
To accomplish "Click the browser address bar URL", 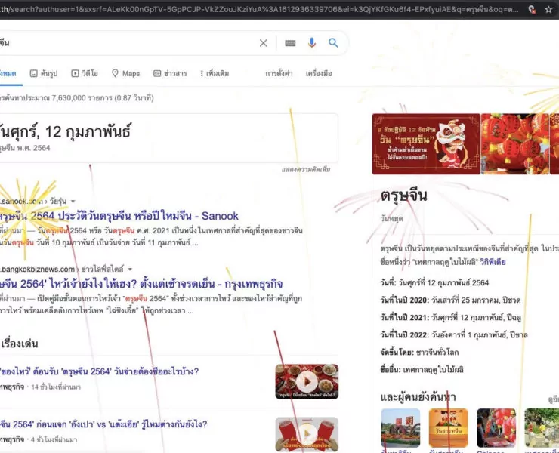I will [x=260, y=9].
